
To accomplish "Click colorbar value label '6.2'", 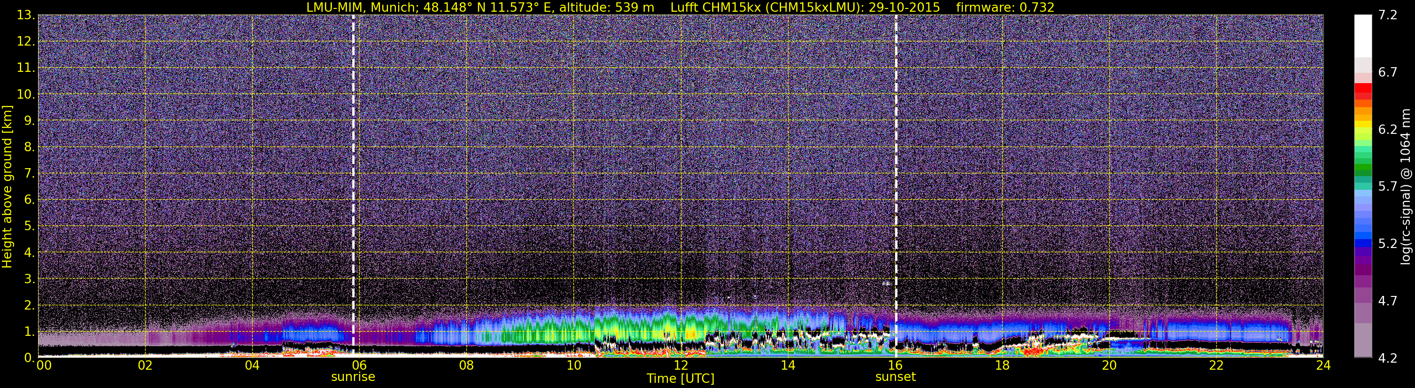I will click(1388, 130).
